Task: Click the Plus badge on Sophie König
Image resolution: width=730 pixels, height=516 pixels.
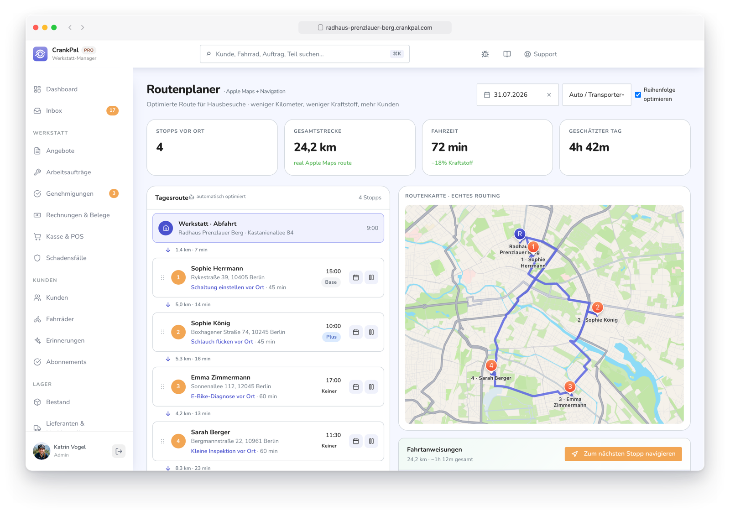Action: (x=332, y=337)
